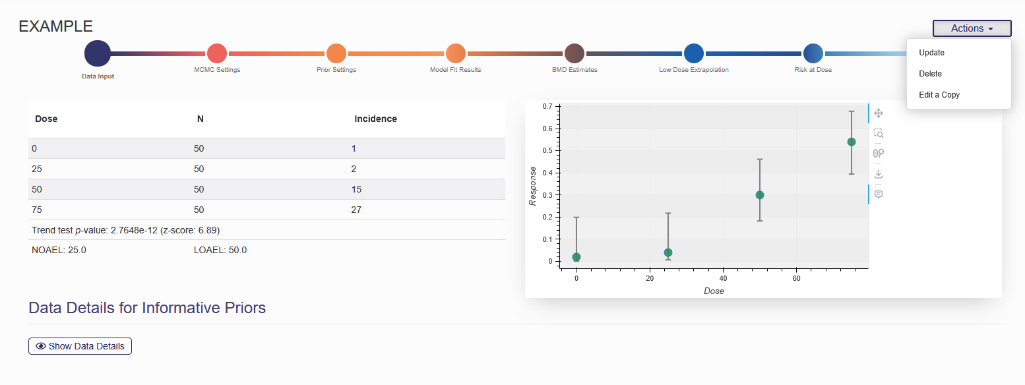Navigate to Low Dose Extrapolation step

(x=694, y=53)
